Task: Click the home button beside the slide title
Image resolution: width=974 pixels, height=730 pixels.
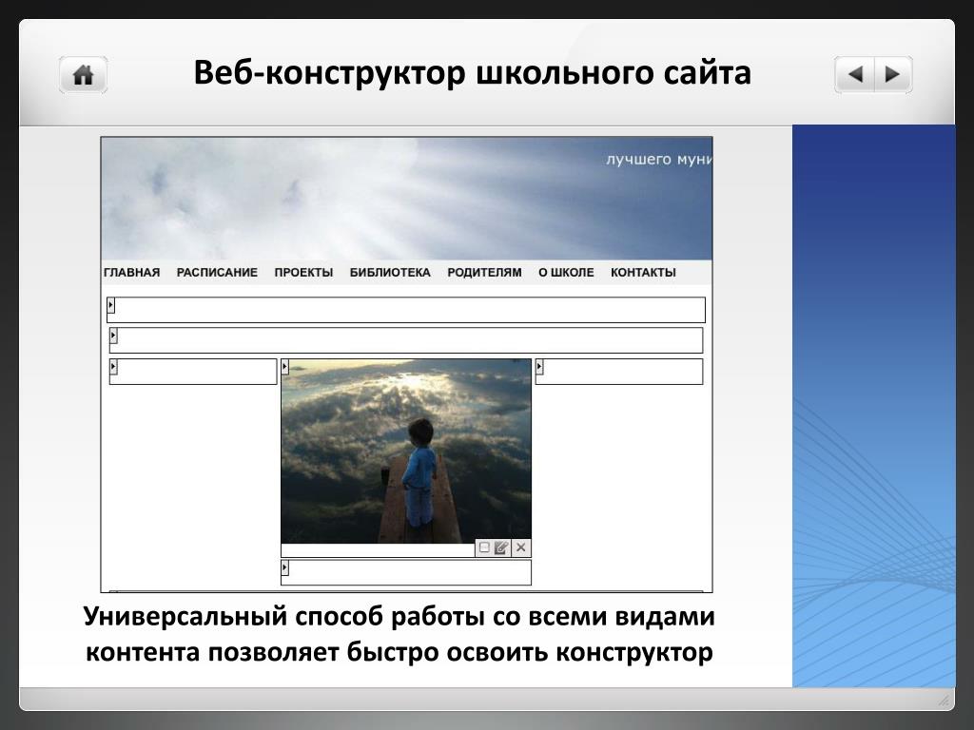Action: [x=84, y=74]
